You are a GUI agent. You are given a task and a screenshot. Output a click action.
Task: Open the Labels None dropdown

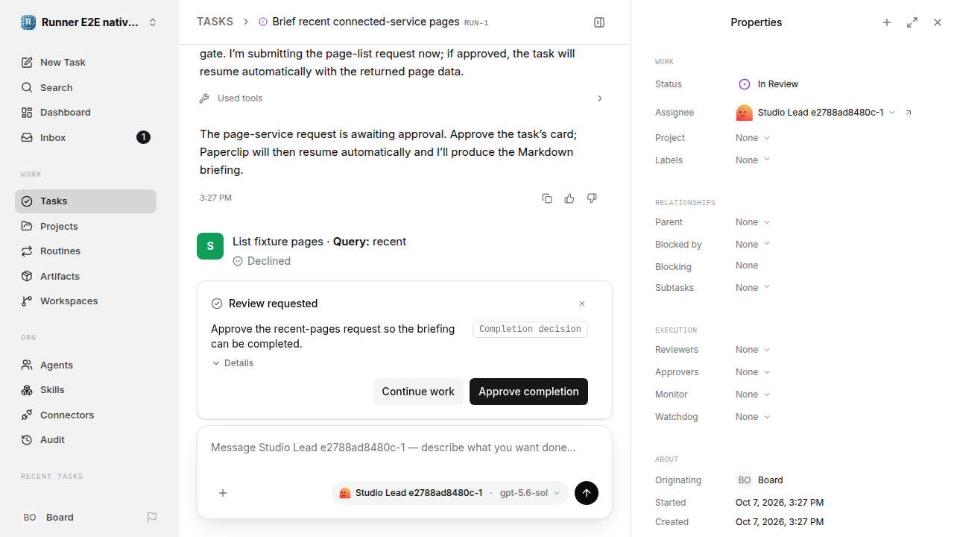click(753, 160)
